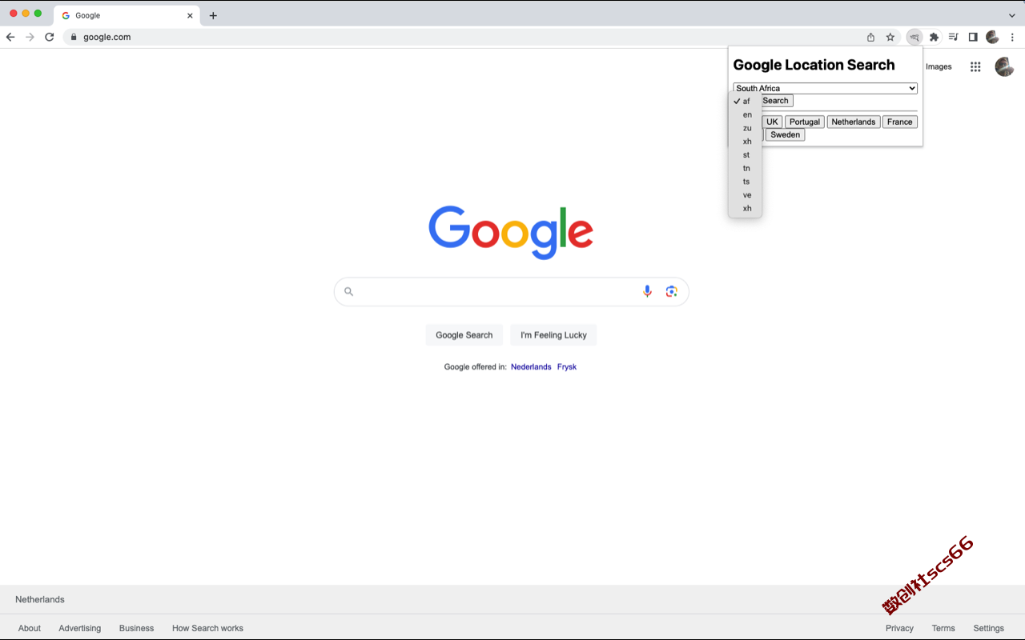Image resolution: width=1025 pixels, height=640 pixels.
Task: Open the South Africa country dropdown
Action: pos(825,88)
